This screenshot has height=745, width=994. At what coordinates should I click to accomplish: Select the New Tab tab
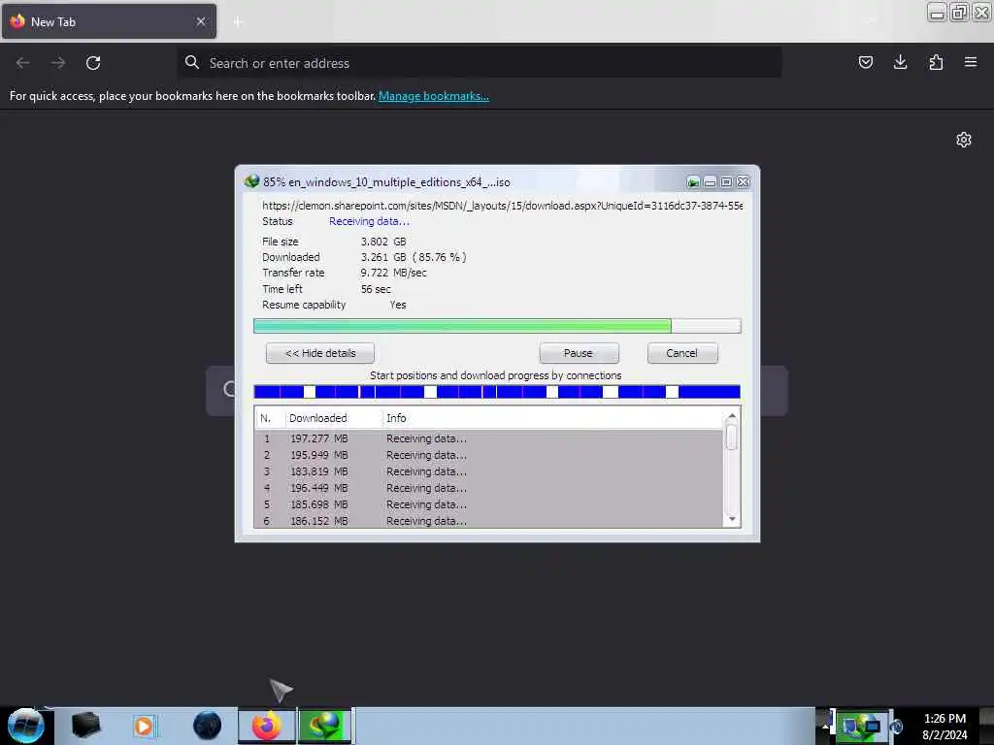(x=109, y=21)
